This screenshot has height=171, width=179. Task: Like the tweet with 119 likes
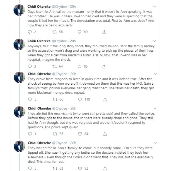tap(80, 99)
